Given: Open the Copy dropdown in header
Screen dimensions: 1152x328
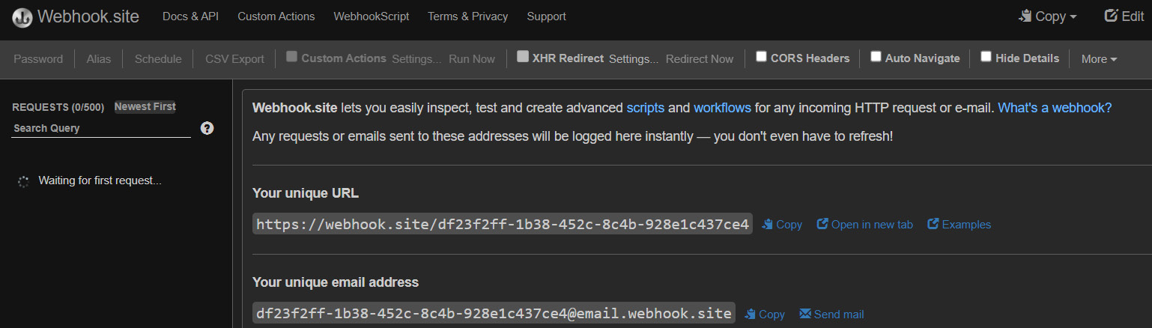Looking at the screenshot, I should (1048, 16).
